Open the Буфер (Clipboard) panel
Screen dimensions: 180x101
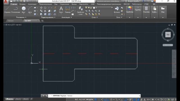(154, 10)
